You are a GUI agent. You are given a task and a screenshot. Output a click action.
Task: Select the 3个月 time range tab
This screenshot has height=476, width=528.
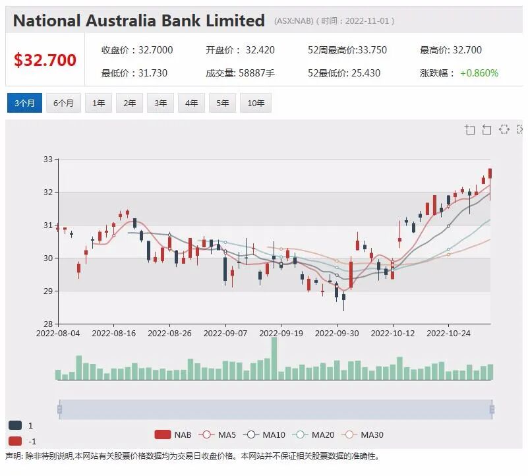pyautogui.click(x=24, y=103)
